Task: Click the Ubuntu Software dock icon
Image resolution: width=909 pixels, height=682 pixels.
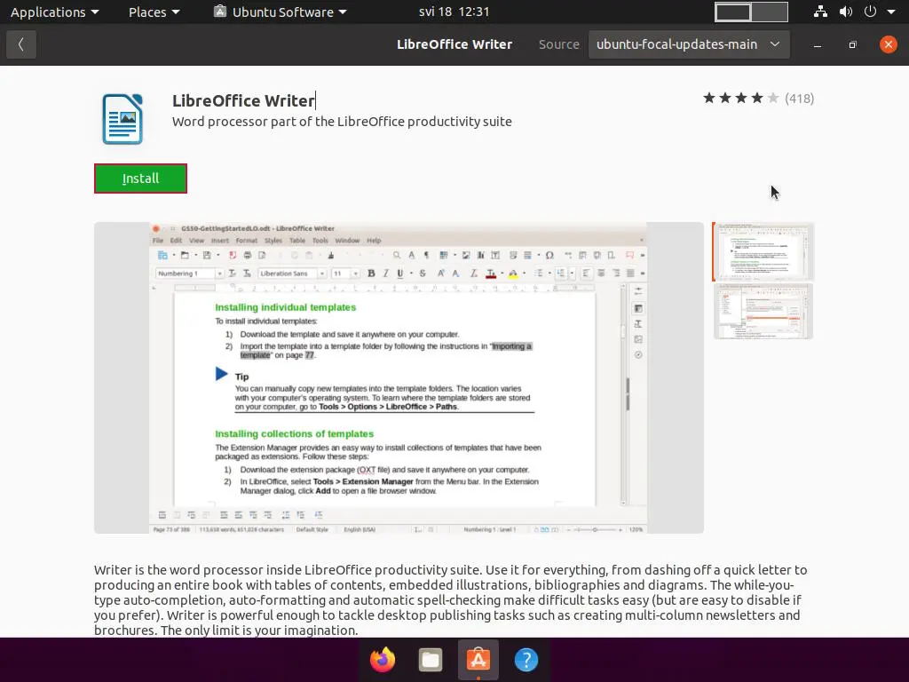Action: (x=478, y=660)
